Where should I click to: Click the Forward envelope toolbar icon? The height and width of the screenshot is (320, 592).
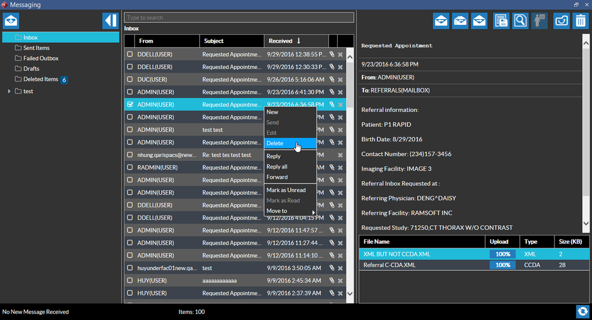[x=479, y=21]
